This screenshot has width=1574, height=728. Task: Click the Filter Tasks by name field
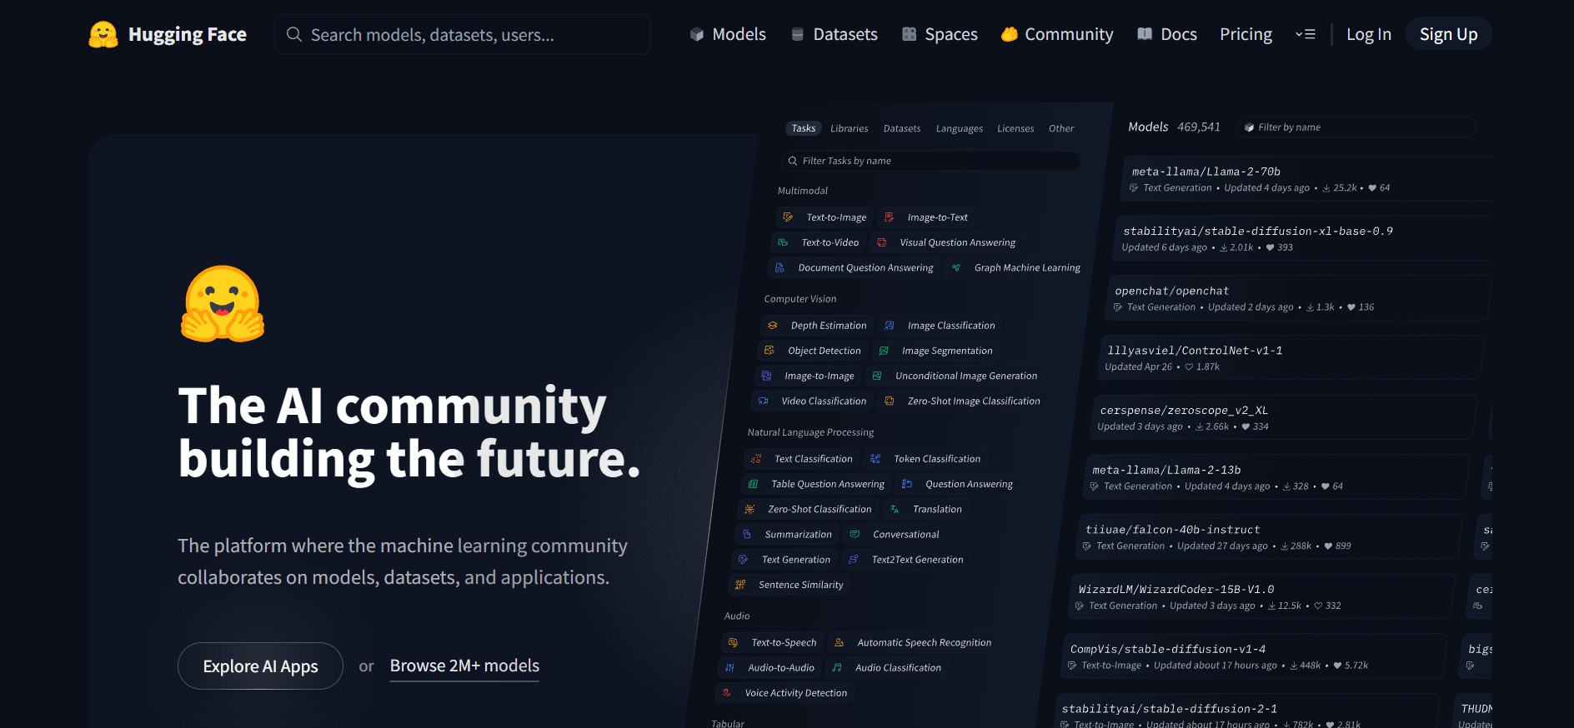(931, 161)
